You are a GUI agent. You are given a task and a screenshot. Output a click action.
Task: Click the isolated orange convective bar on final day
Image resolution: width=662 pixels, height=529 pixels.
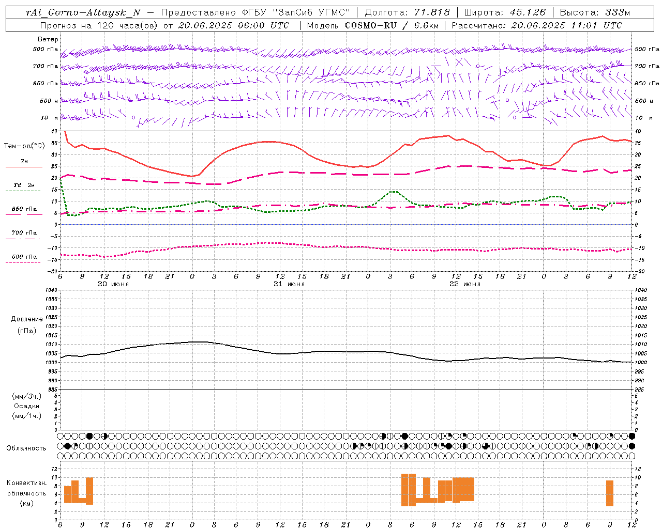(x=610, y=493)
